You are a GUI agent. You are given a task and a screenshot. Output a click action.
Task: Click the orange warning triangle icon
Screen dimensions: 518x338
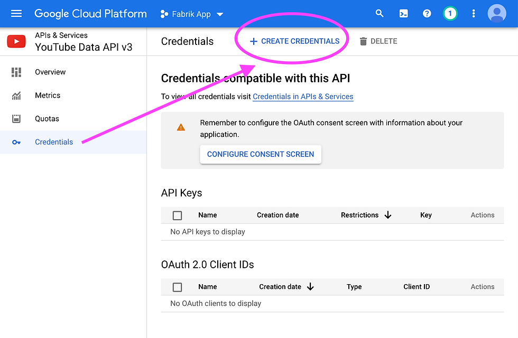coord(181,127)
